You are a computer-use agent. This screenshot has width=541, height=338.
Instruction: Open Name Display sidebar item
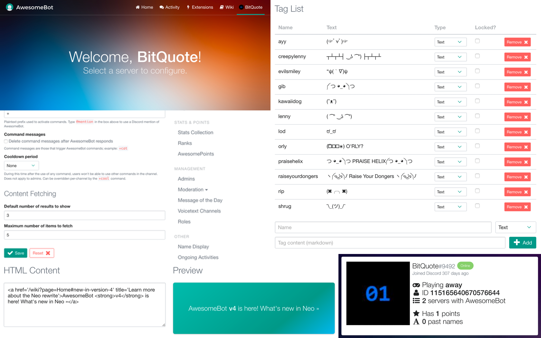click(193, 247)
